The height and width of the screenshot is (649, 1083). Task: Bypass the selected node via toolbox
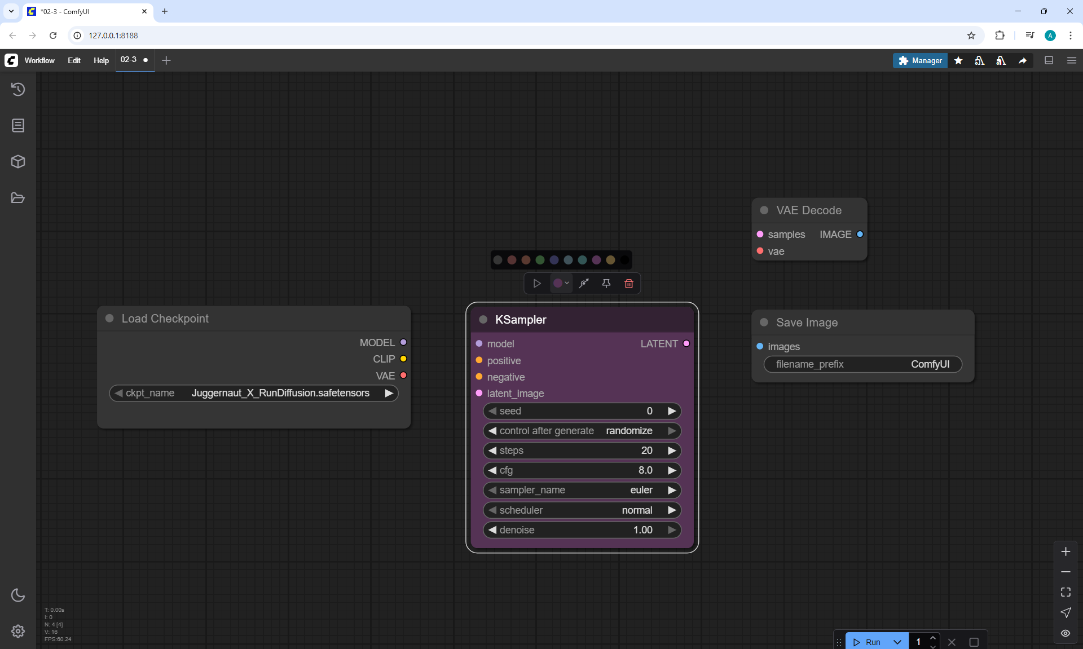pyautogui.click(x=584, y=284)
